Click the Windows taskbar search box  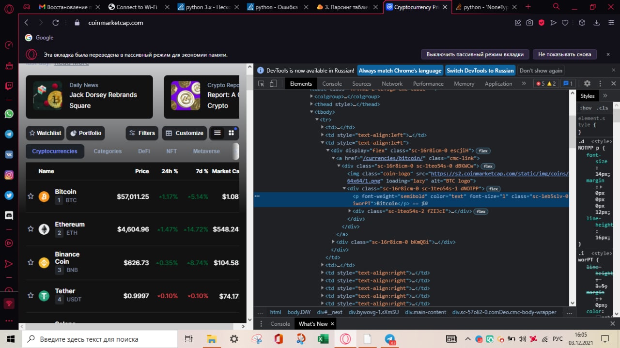[x=100, y=339]
